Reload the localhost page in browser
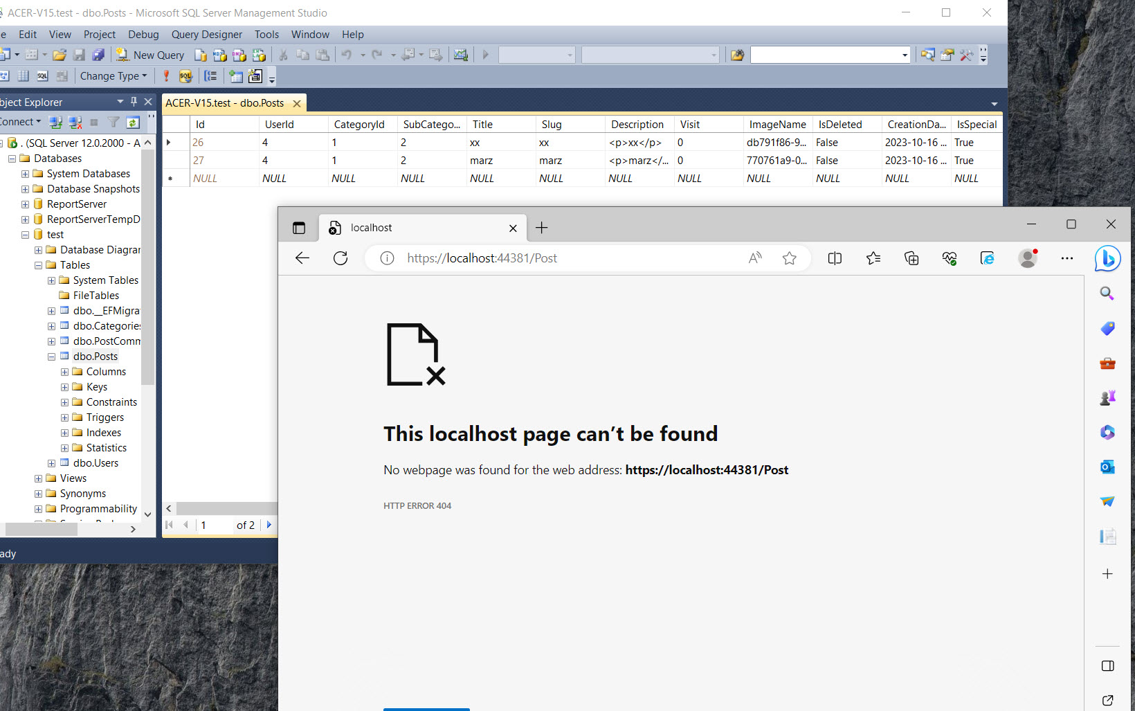This screenshot has width=1135, height=711. click(x=340, y=258)
